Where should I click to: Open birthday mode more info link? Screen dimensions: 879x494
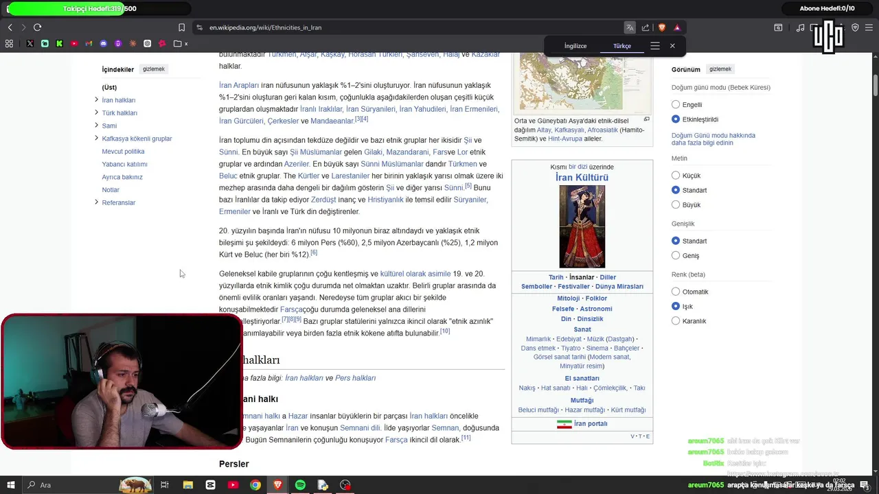coord(714,139)
